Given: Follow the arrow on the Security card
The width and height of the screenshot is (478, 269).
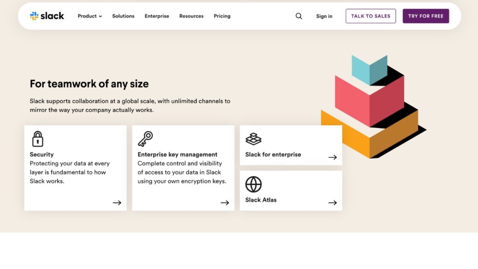Looking at the screenshot, I should point(117,203).
